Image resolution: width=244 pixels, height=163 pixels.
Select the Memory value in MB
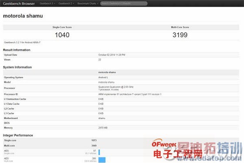point(103,128)
